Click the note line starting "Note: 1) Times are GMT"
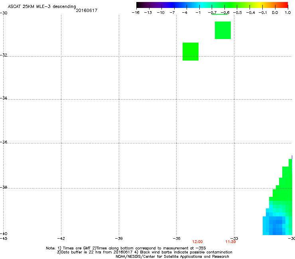295x259 pixels. (x=126, y=248)
